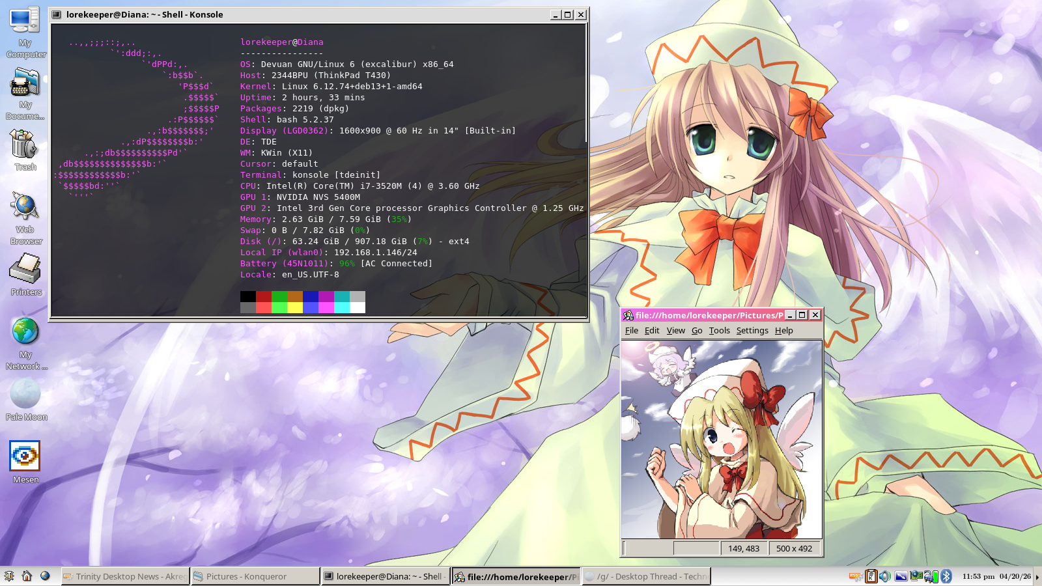This screenshot has width=1042, height=586.
Task: Click the Konsole window title bar
Action: point(306,14)
